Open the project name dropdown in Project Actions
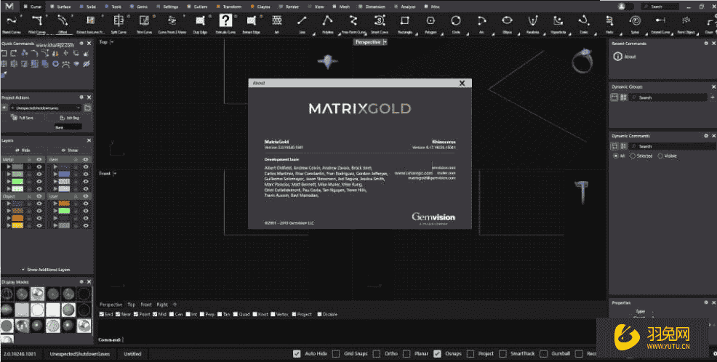The image size is (717, 362). click(x=79, y=108)
